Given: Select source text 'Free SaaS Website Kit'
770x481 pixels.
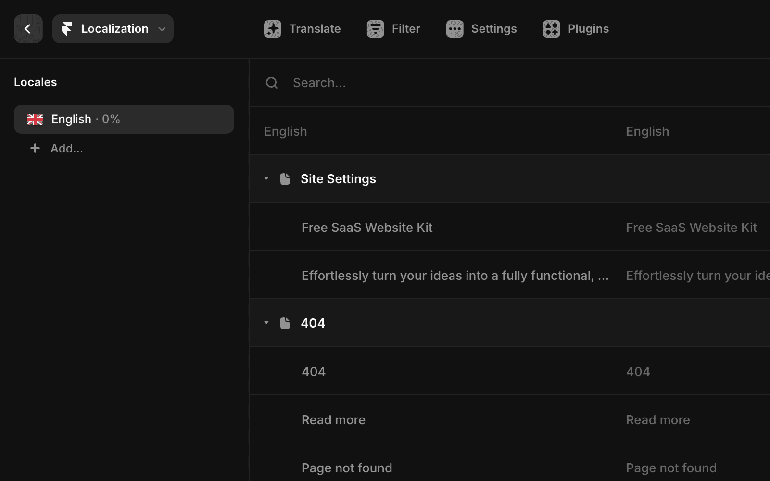Looking at the screenshot, I should [x=367, y=228].
